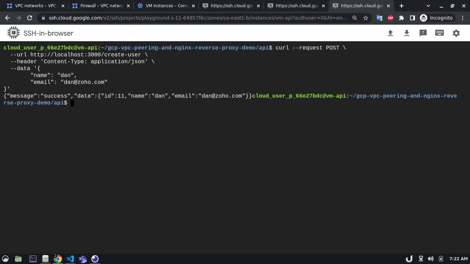
Task: Launch the terminal from taskbar
Action: [x=33, y=259]
